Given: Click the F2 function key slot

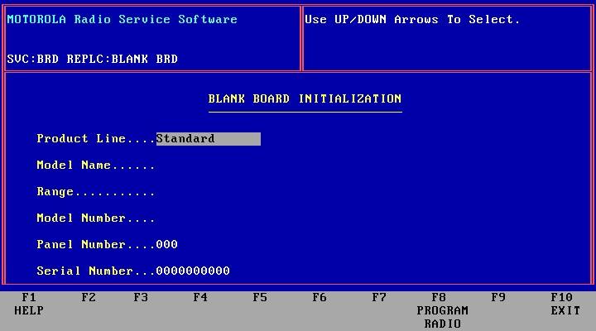Looking at the screenshot, I should coord(89,297).
